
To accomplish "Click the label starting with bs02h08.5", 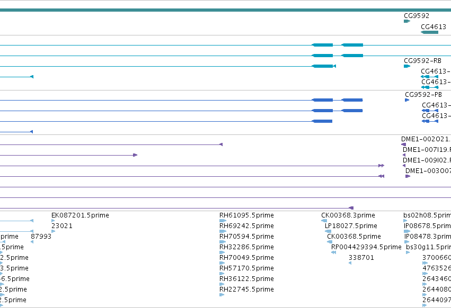I will tap(427, 215).
